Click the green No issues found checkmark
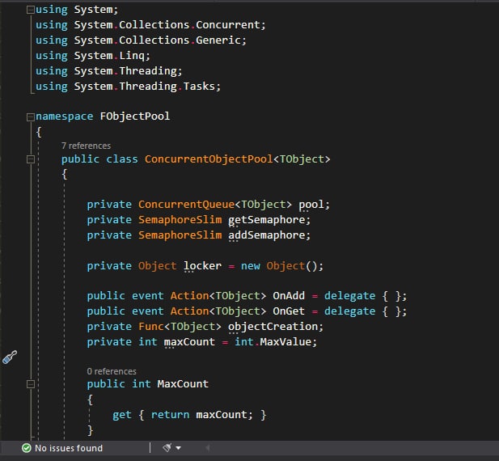 (x=27, y=448)
